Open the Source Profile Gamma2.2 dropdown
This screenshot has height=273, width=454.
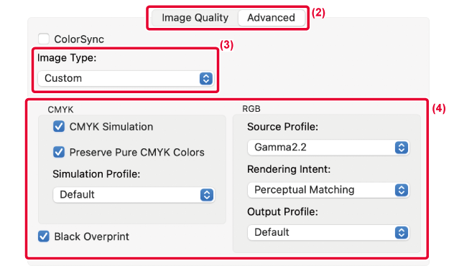pyautogui.click(x=328, y=148)
